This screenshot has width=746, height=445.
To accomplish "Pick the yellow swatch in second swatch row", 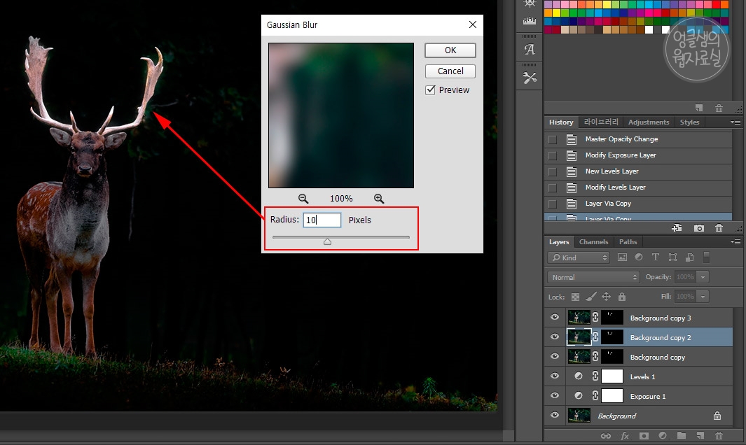I will 556,13.
